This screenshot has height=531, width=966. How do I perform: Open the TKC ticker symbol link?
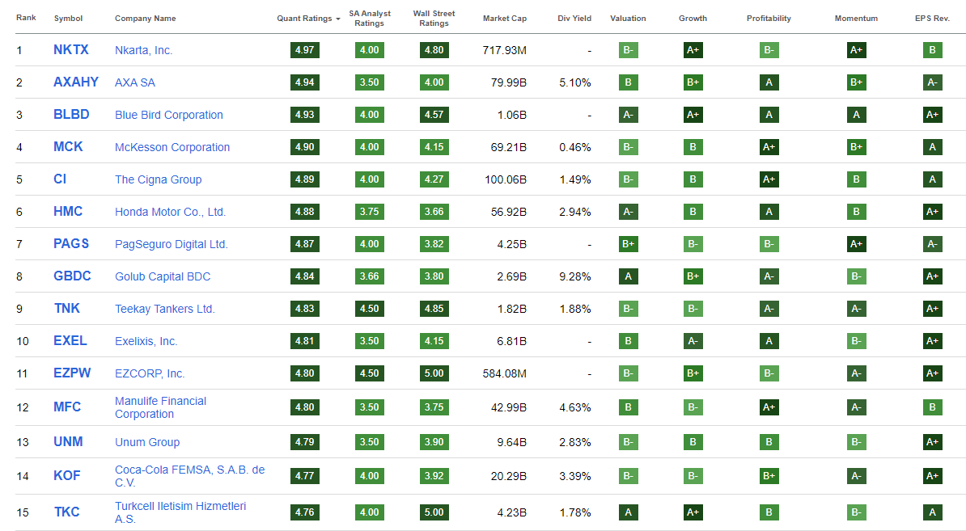pyautogui.click(x=66, y=512)
